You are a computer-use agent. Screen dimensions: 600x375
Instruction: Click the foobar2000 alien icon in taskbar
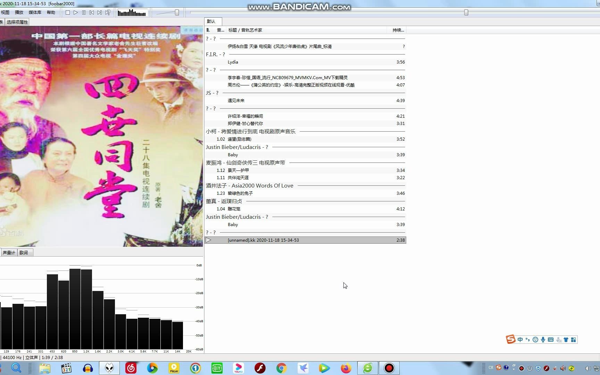coord(109,368)
